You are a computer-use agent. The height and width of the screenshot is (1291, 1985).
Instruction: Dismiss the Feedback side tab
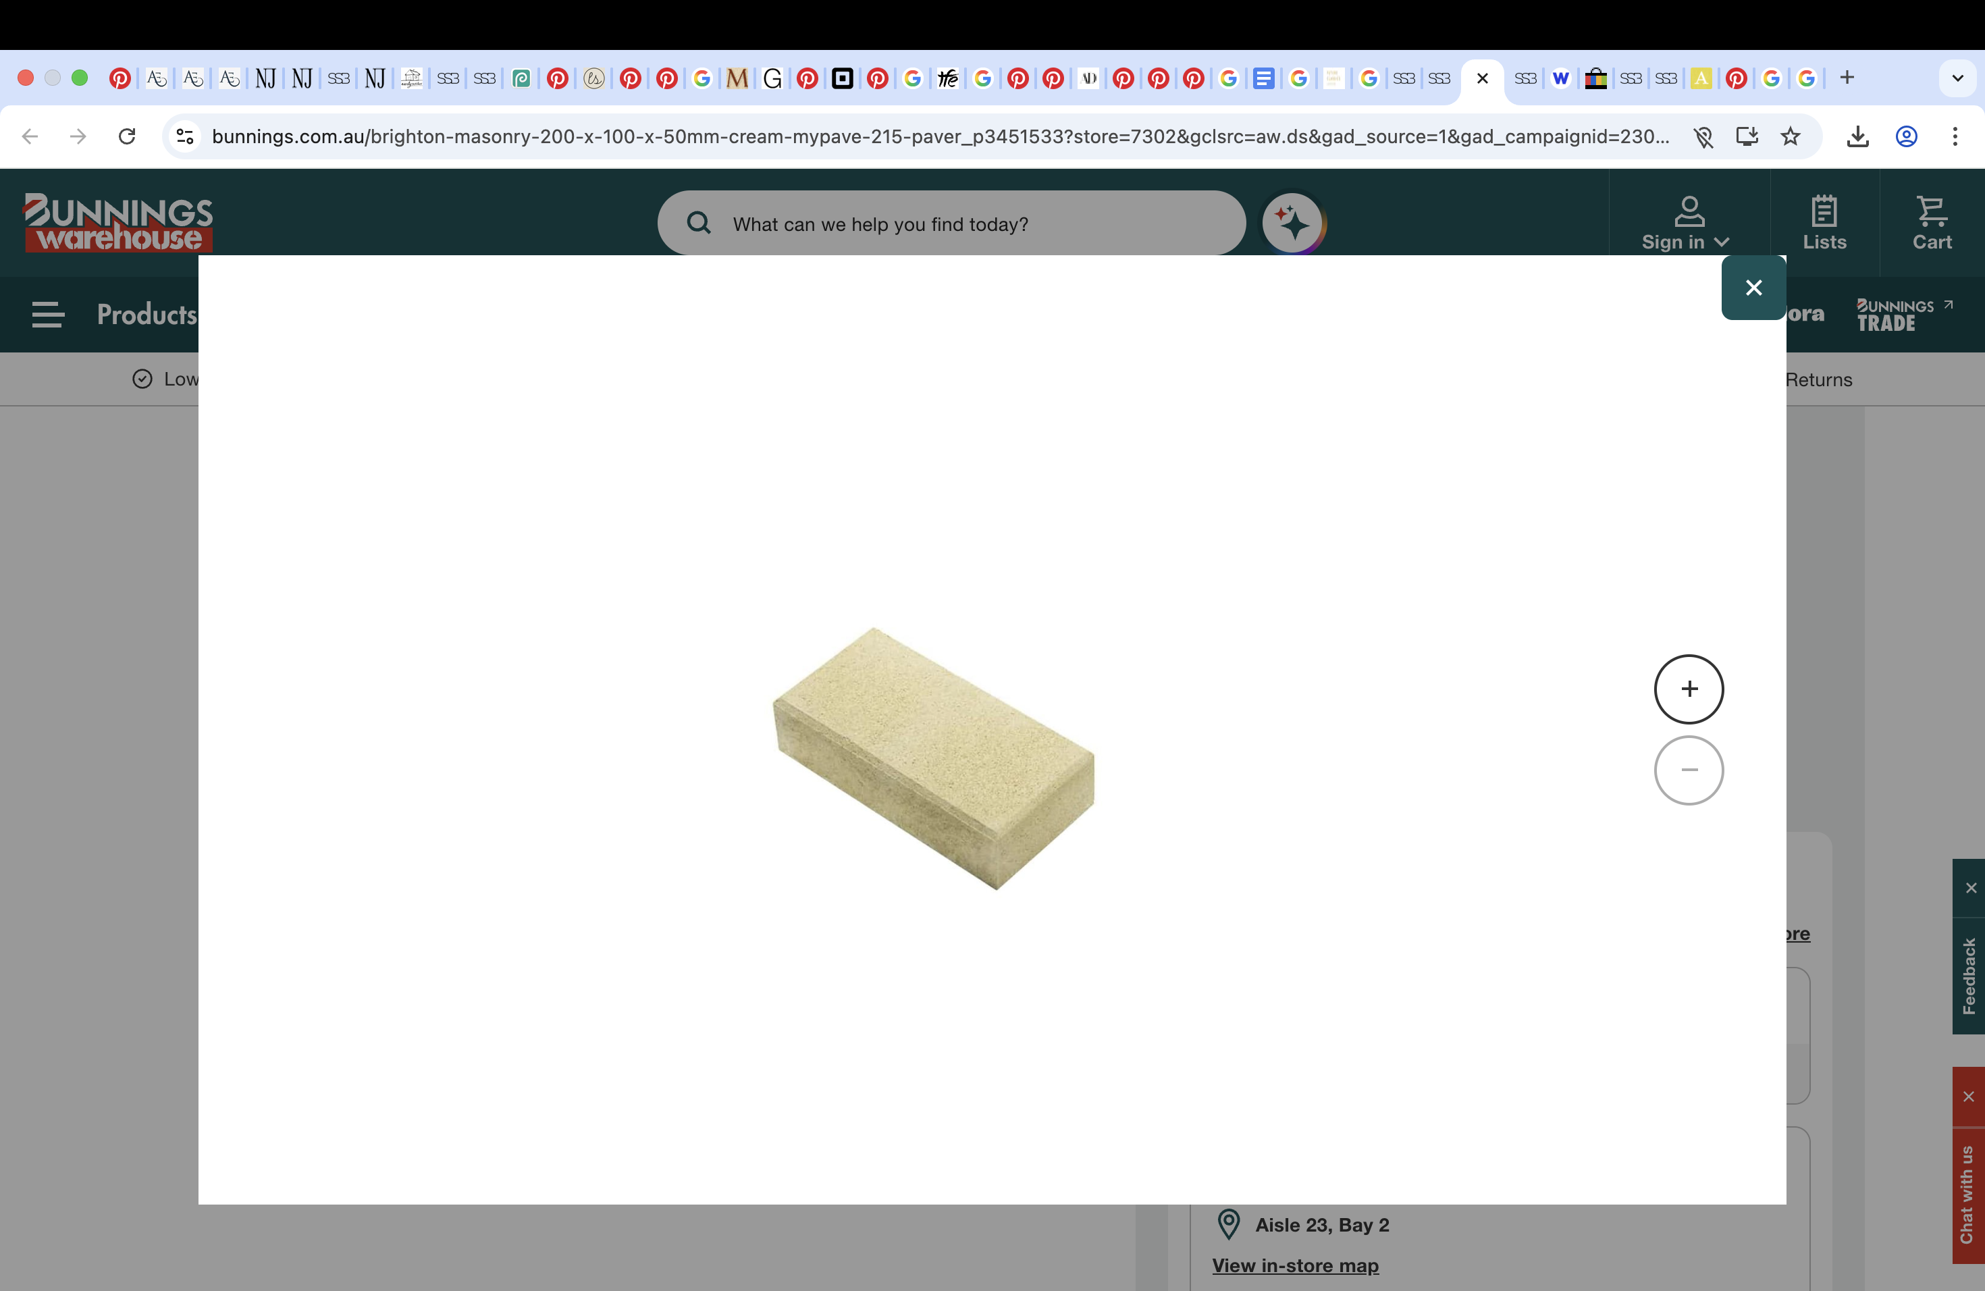[x=1970, y=887]
